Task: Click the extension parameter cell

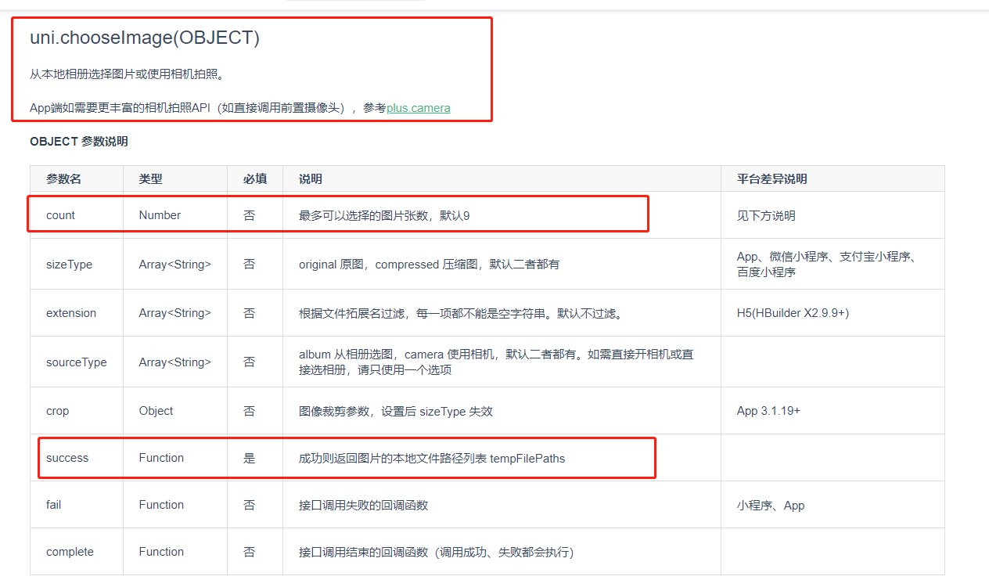Action: [x=70, y=312]
